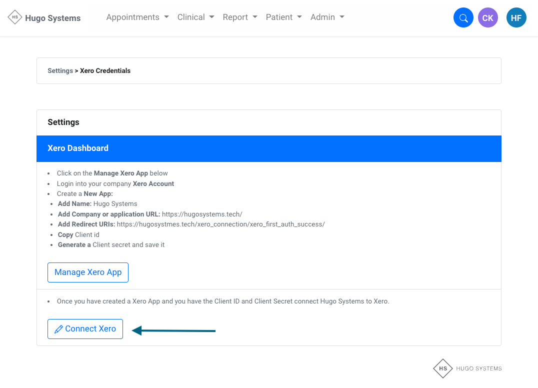Open the purple CK user avatar
The image size is (538, 388).
pyautogui.click(x=487, y=18)
